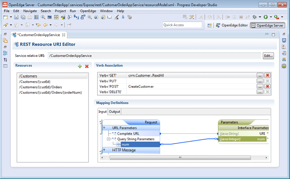Click the open book toolbar icon
This screenshot has height=179, width=290.
tap(110, 17)
